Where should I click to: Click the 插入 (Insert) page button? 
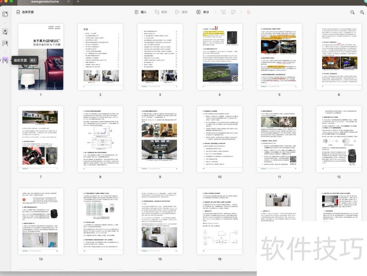(x=140, y=12)
